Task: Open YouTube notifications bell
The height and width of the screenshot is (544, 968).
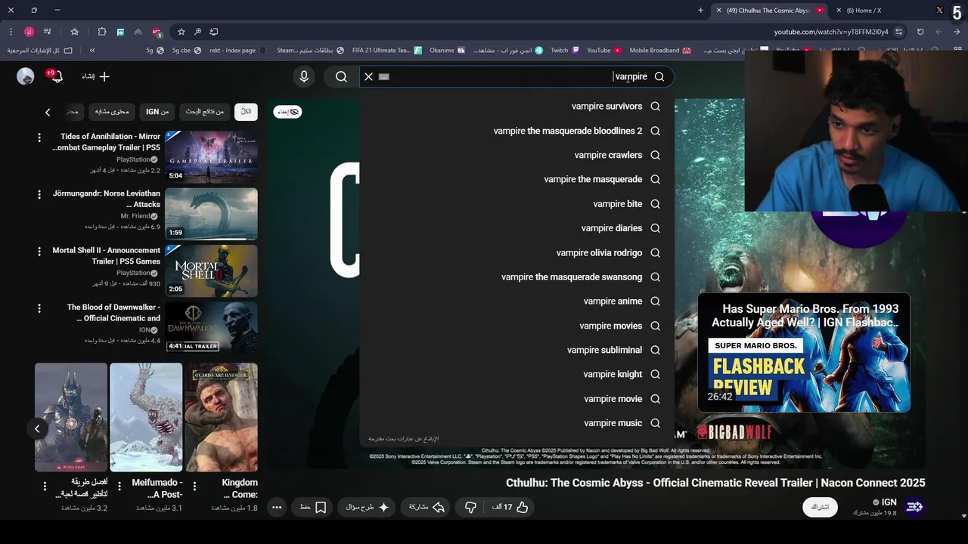Action: (55, 76)
